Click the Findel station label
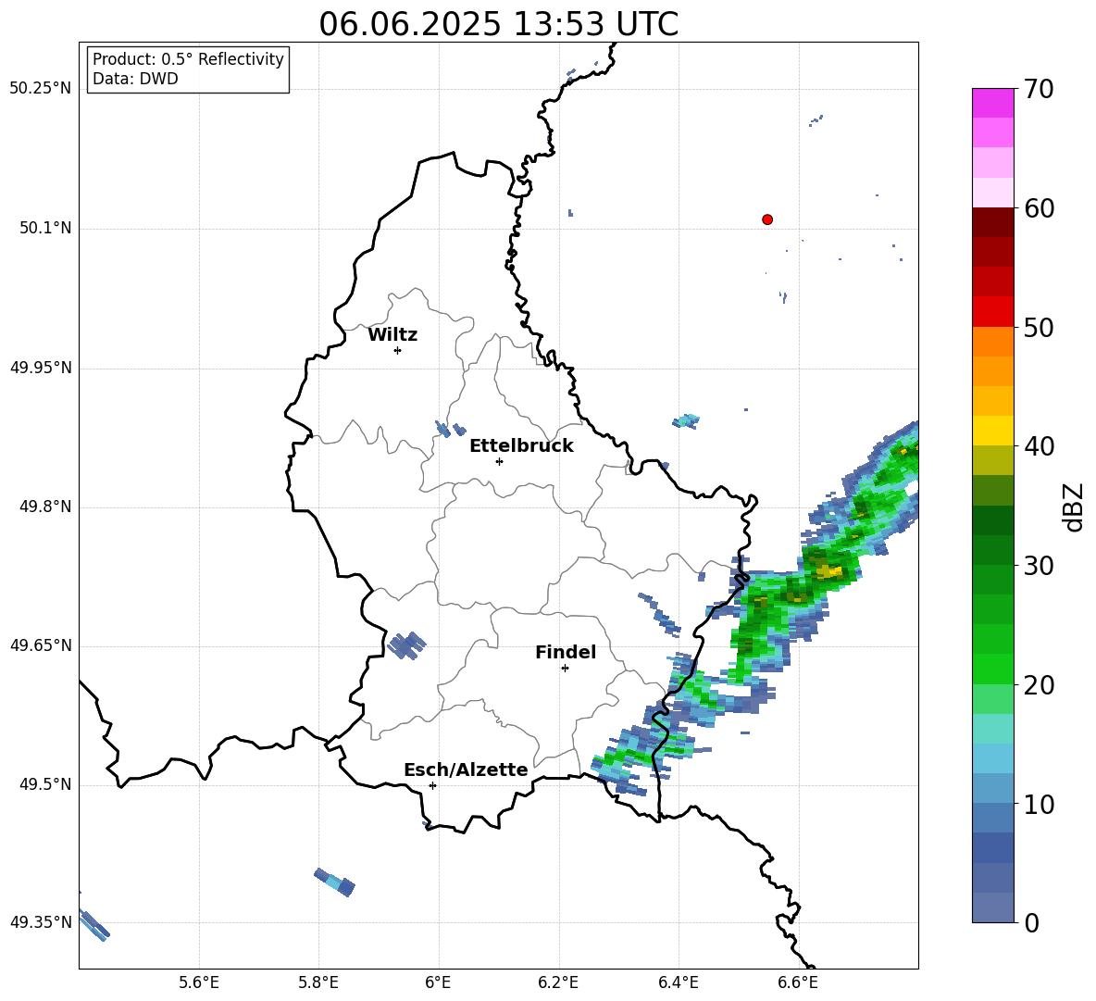This screenshot has width=1096, height=1001. coord(566,652)
